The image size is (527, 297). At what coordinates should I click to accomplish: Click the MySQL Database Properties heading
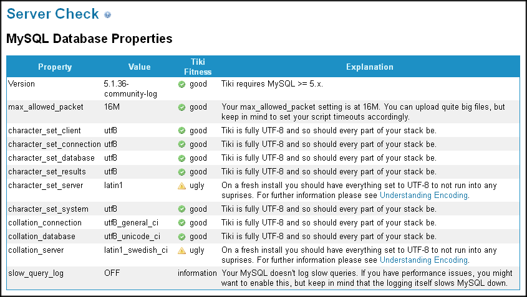click(x=89, y=39)
